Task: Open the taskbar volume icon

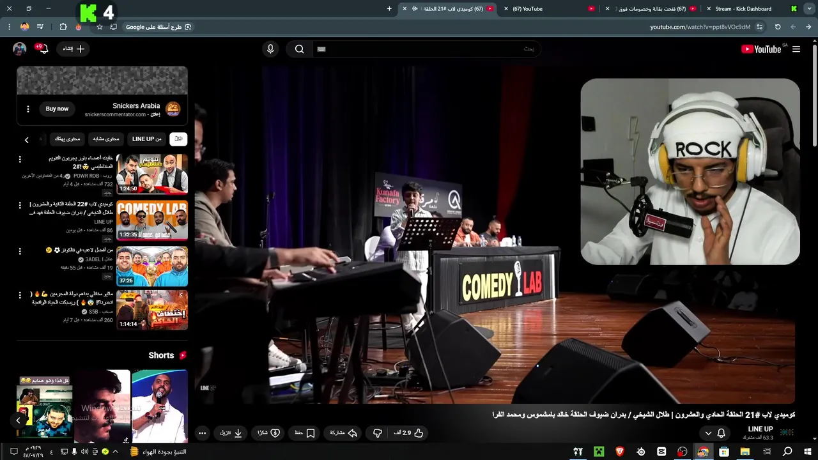Action: (x=84, y=452)
